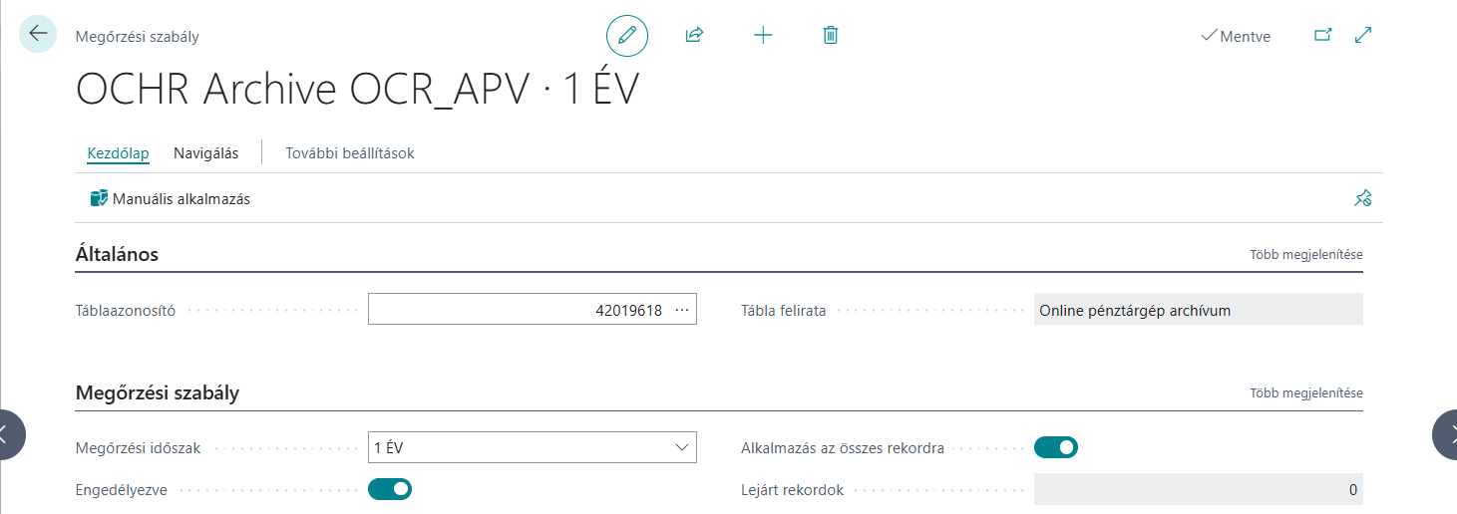Open the share icon
Screen dimensions: 1457x514
(x=694, y=36)
